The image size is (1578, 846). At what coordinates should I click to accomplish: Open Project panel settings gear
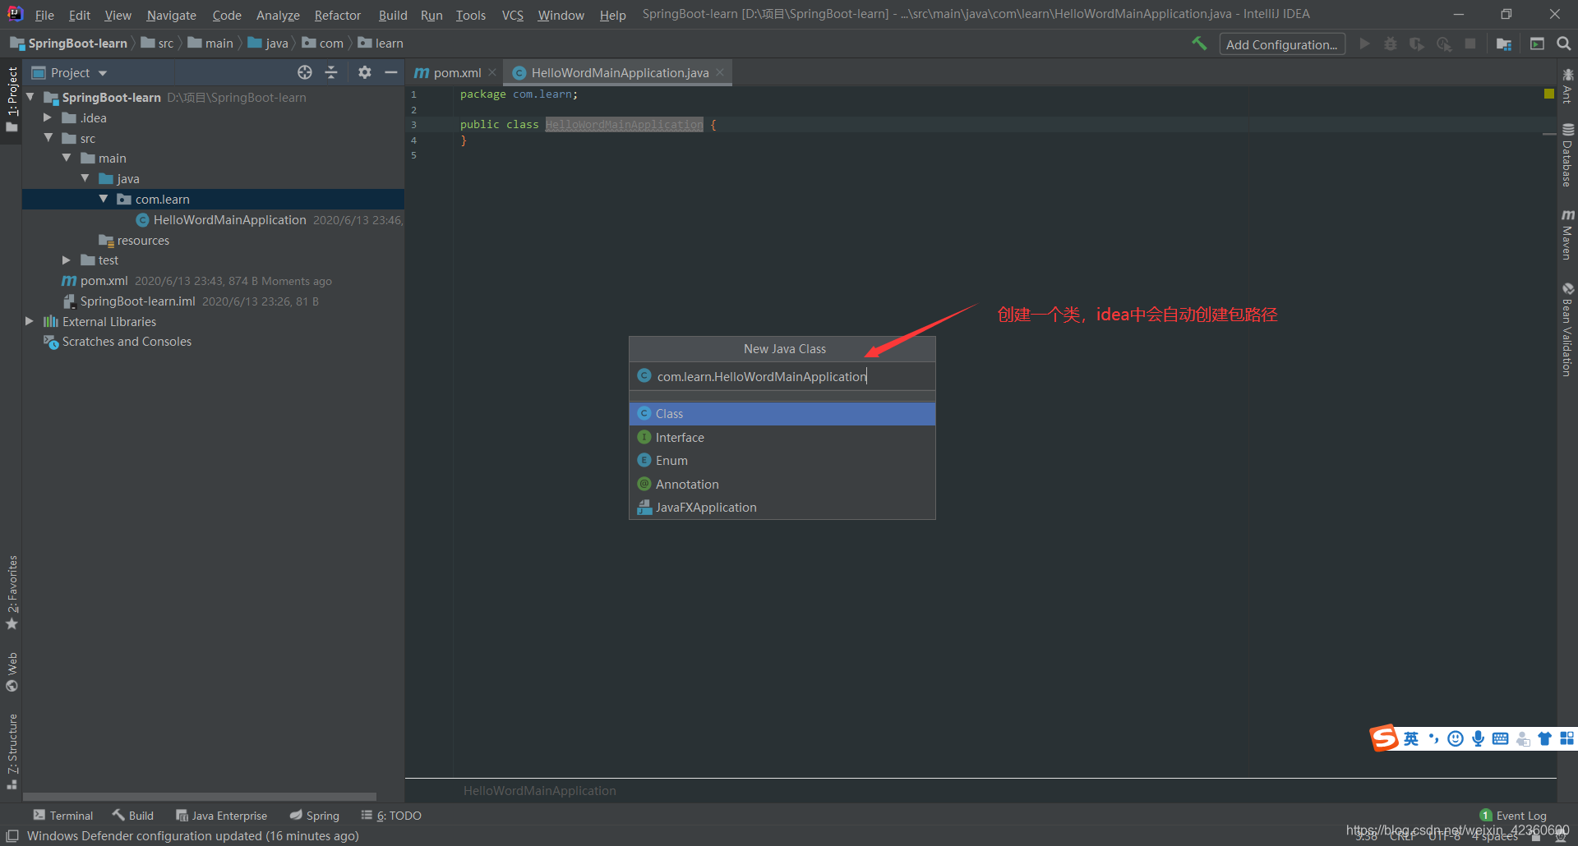365,72
